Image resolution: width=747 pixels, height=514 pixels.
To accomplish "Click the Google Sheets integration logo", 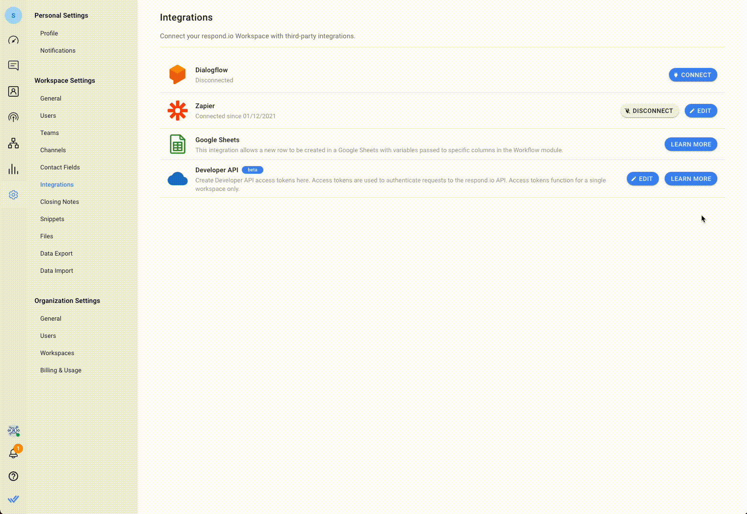I will coord(178,144).
